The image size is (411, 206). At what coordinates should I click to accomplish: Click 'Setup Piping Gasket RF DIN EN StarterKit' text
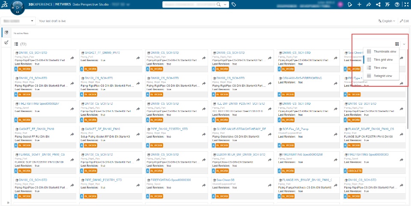[105, 137]
